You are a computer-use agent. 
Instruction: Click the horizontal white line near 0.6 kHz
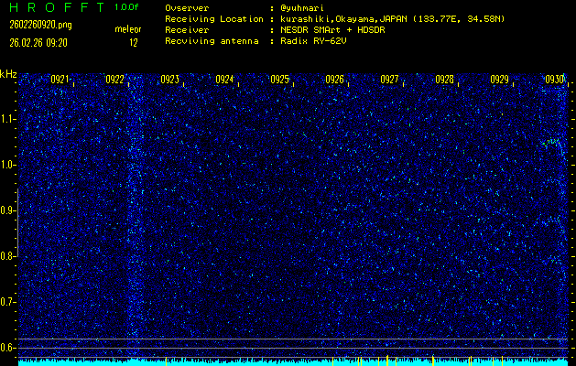(293, 339)
